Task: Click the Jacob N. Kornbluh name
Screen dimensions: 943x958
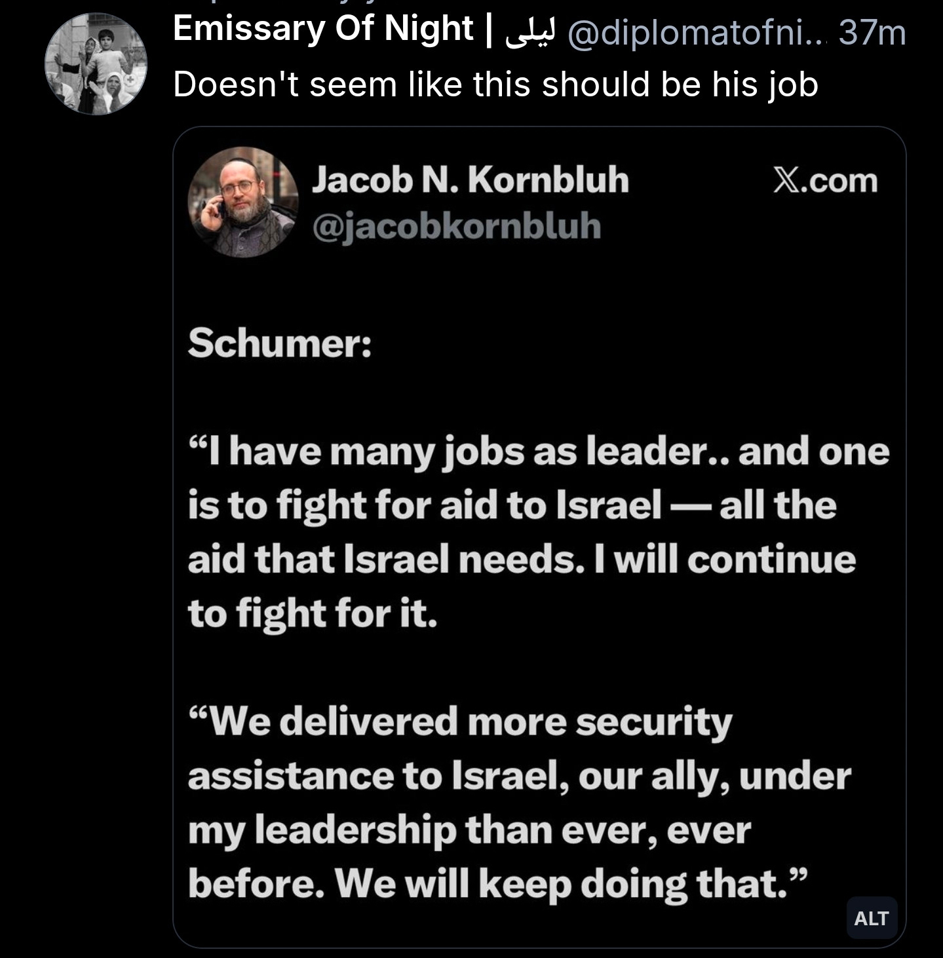Action: coord(470,180)
